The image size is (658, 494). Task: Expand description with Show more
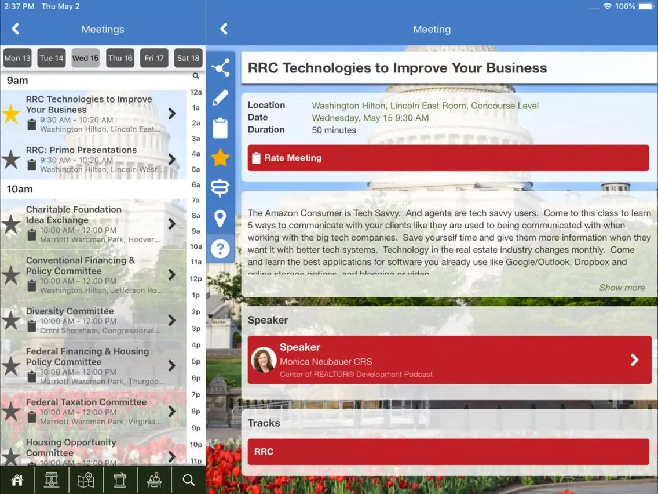coord(622,288)
